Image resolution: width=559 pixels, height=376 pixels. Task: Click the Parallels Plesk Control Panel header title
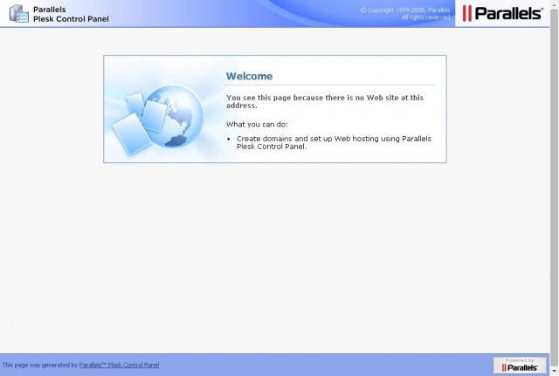coord(71,14)
